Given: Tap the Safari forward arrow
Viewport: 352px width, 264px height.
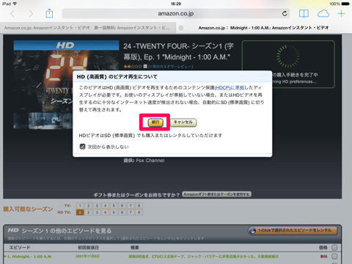Looking at the screenshot, I should pos(31,13).
